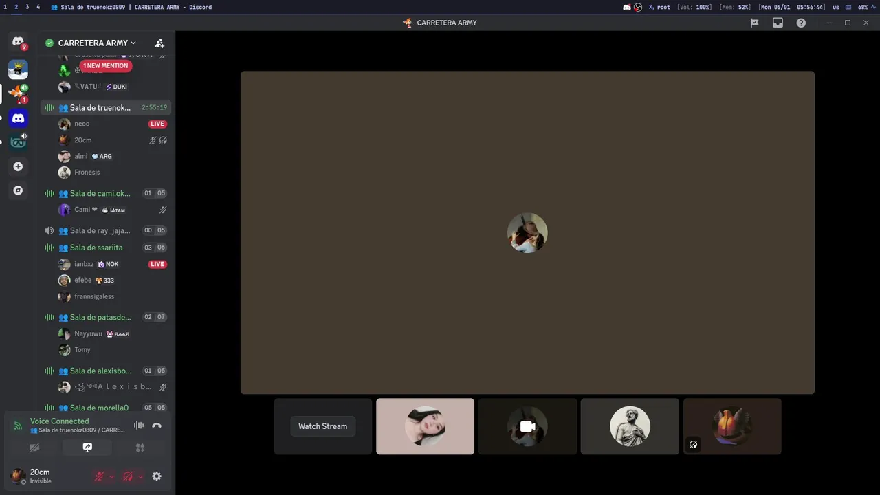Select user frannsigaless in voice channel

click(113, 296)
